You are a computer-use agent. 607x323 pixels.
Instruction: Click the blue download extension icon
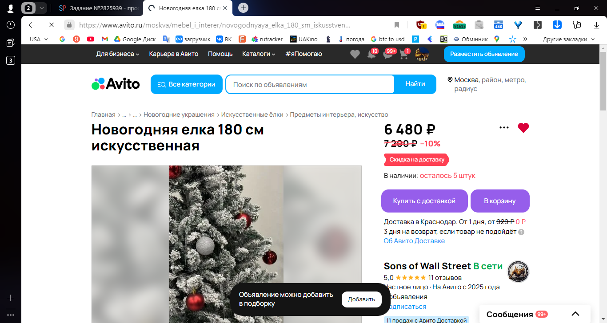pyautogui.click(x=557, y=25)
